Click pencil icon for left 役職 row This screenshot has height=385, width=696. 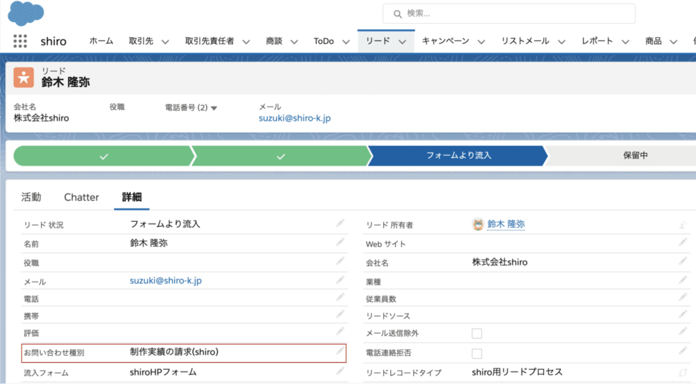tap(340, 262)
